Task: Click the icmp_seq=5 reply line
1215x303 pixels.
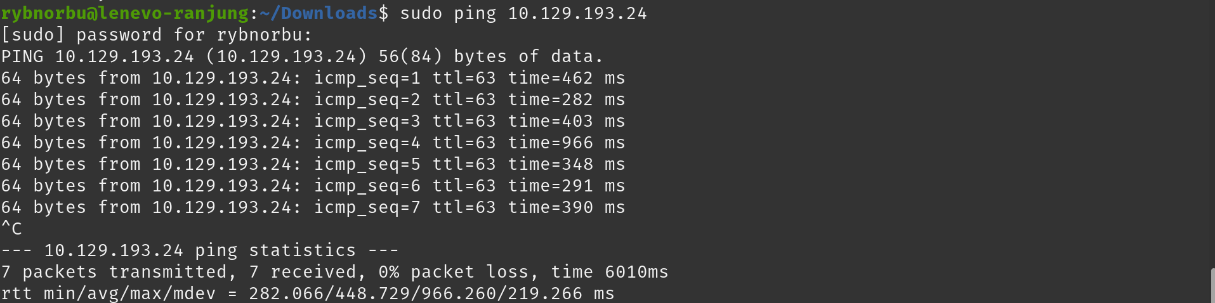Action: tap(313, 164)
